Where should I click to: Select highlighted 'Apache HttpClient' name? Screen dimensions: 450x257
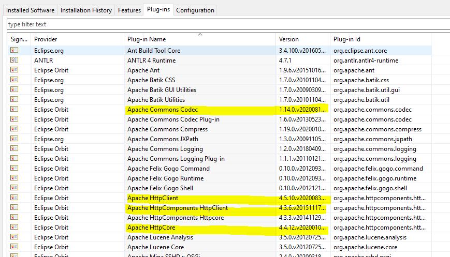tap(153, 198)
